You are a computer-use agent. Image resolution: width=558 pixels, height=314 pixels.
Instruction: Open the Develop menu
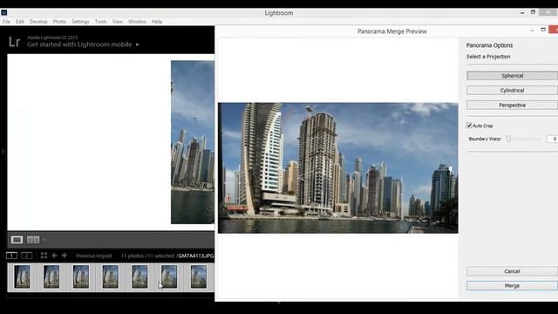pyautogui.click(x=38, y=22)
